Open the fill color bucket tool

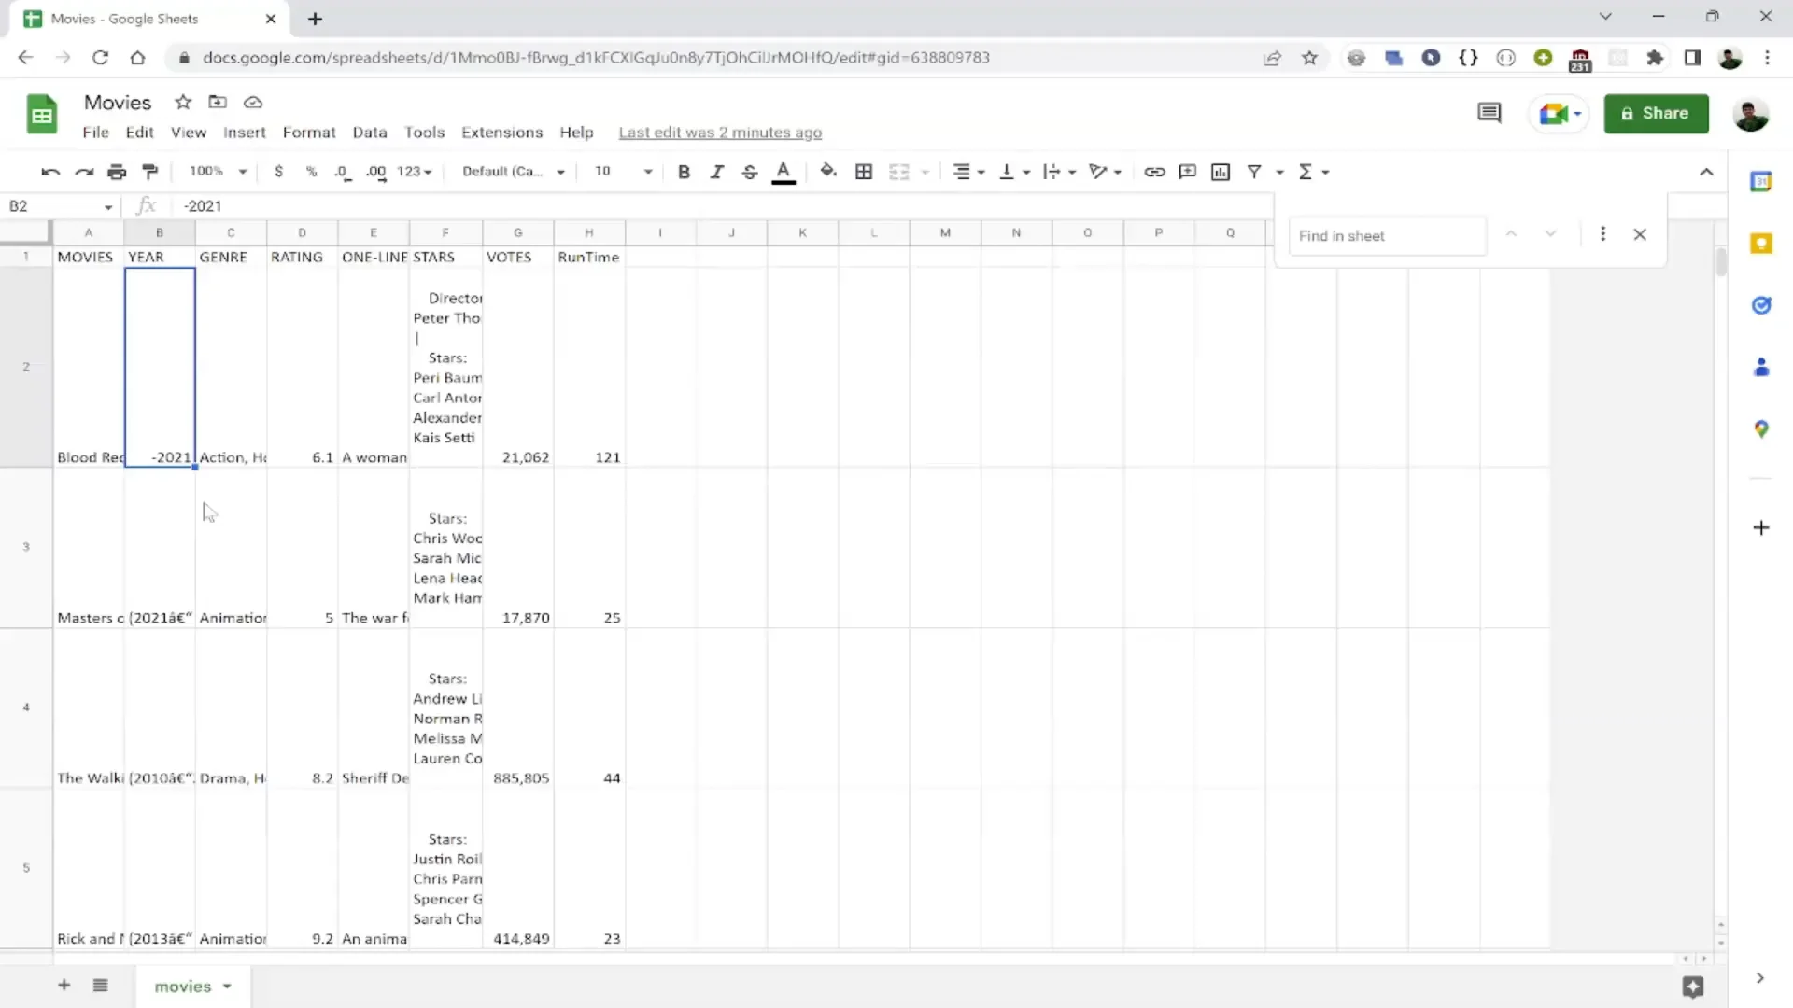tap(827, 172)
